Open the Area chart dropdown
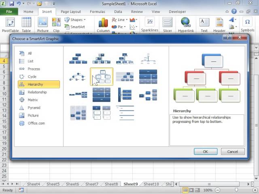This screenshot has height=194, width=259. pos(134,20)
